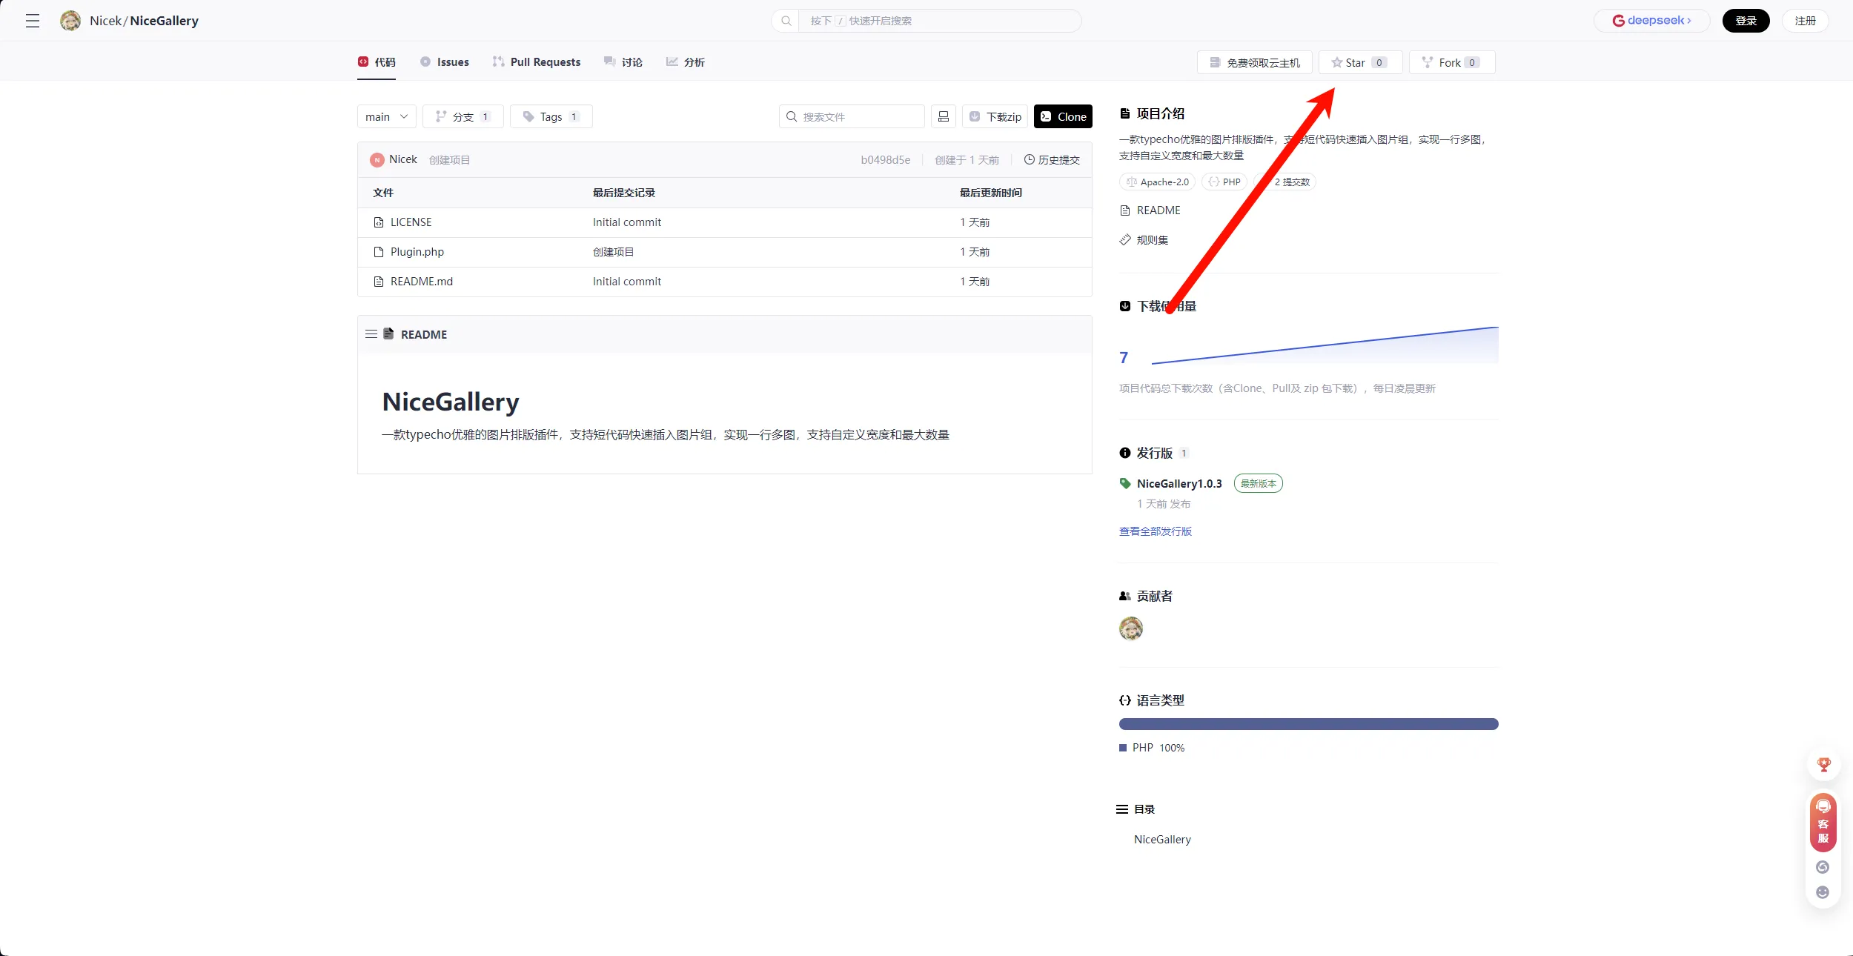Open the deepseek promotion link
1853x956 pixels.
[1651, 21]
